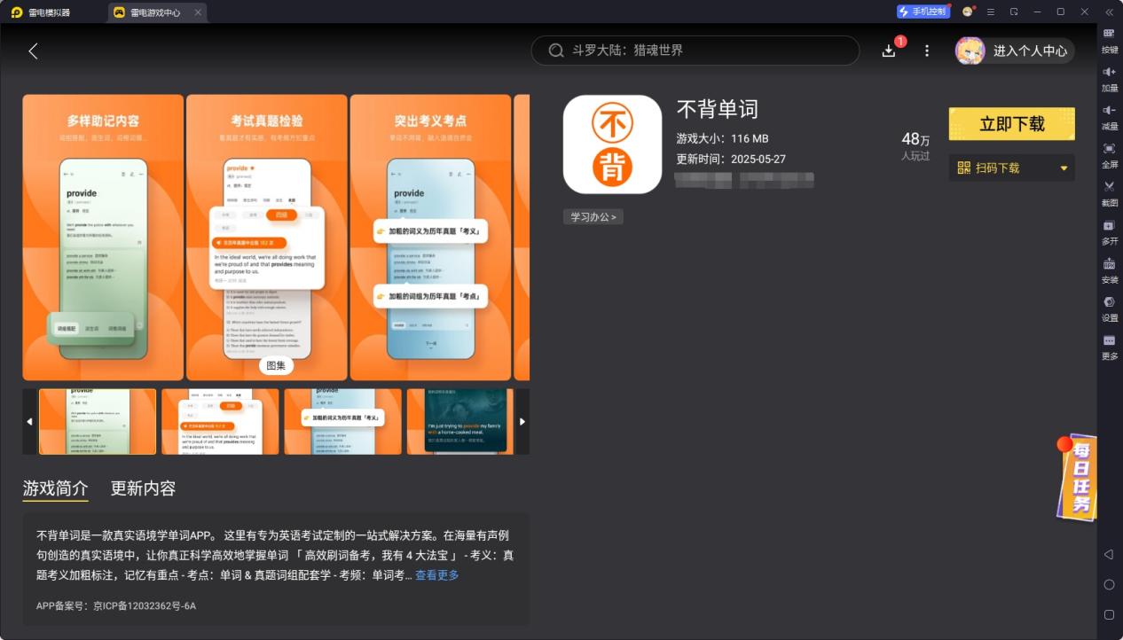Open the 学习办公 category tag
This screenshot has width=1123, height=640.
click(593, 216)
